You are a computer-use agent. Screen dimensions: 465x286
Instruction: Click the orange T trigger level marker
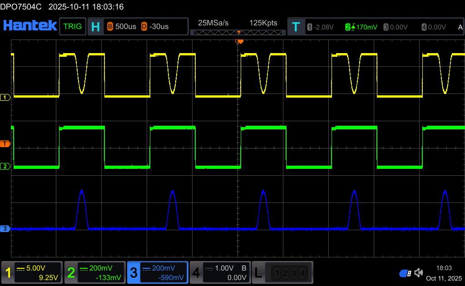[5, 144]
